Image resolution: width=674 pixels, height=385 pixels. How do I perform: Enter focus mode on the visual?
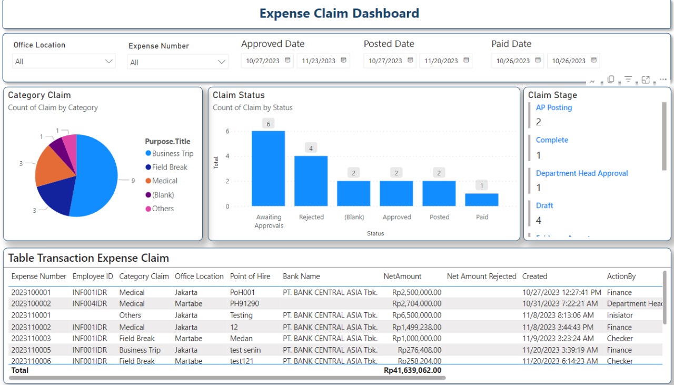(x=646, y=79)
